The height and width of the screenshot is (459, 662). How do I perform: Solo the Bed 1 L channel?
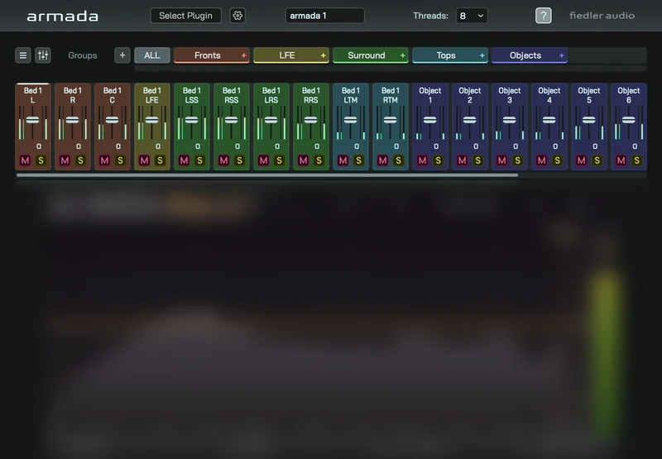tap(41, 160)
